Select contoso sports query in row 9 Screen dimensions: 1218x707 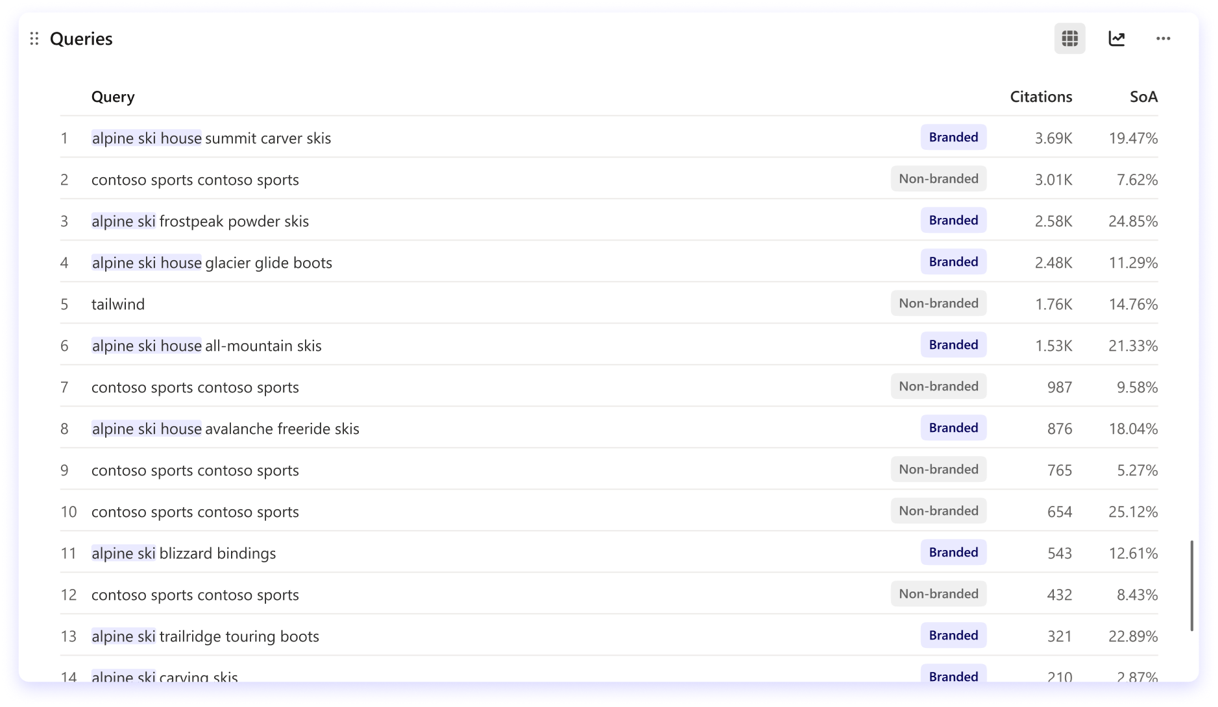[195, 470]
